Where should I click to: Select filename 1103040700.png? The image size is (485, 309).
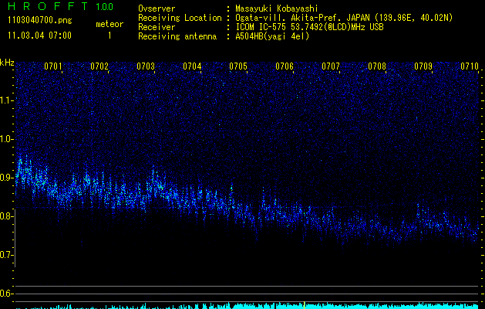coord(40,20)
